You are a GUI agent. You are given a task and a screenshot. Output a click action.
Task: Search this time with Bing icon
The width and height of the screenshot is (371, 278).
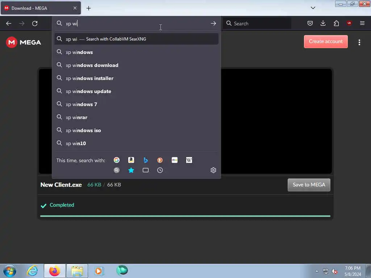coord(146,160)
